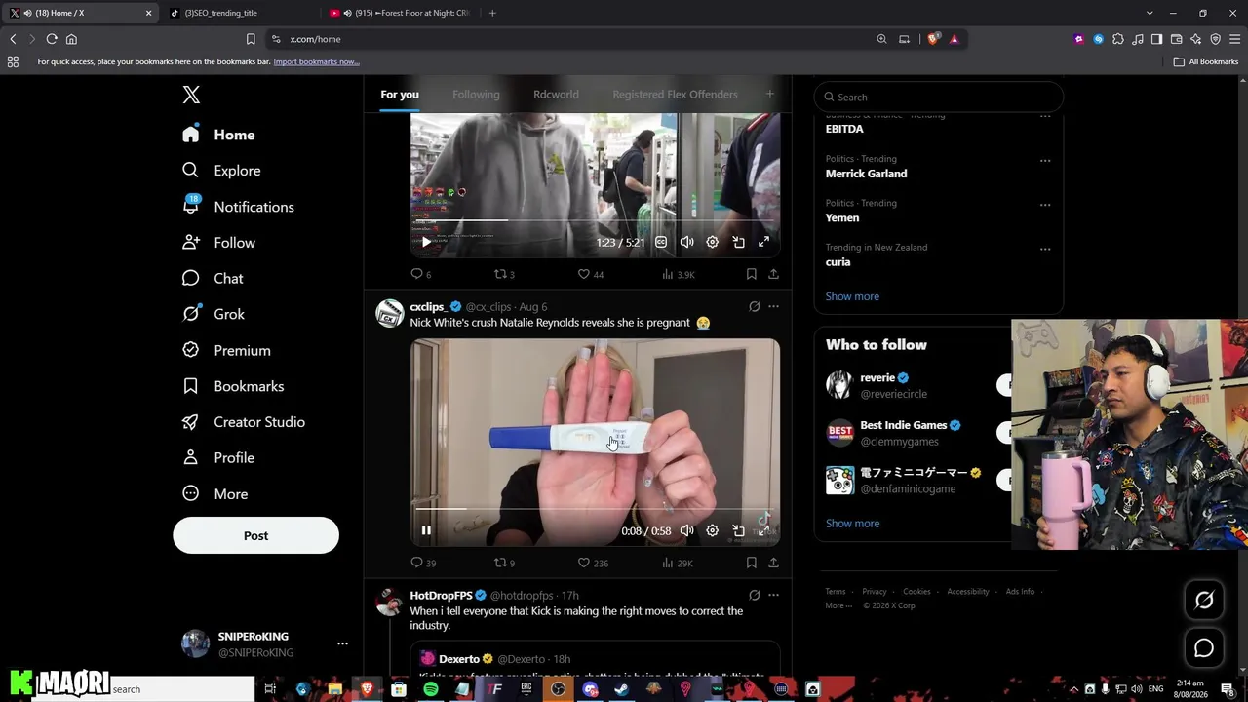
Task: Open Bookmarks in the sidebar
Action: coord(233,386)
